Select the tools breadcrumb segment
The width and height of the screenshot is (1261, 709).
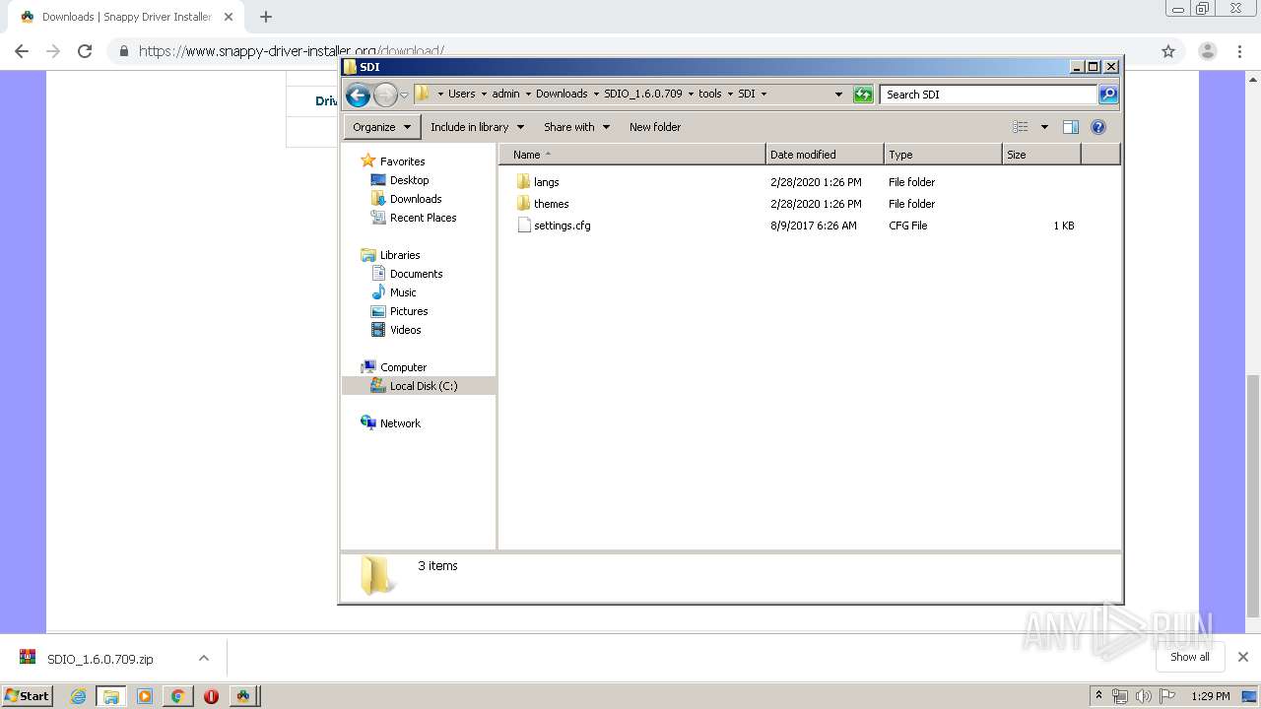[x=710, y=95]
